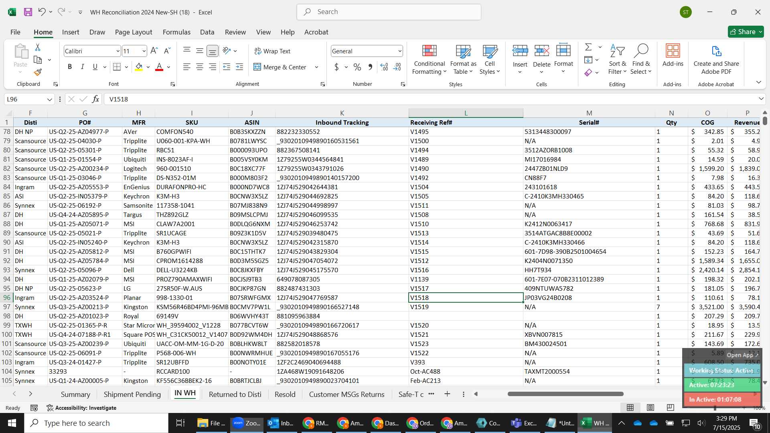Viewport: 770px width, 433px height.
Task: Click the Cut scissors icon
Action: (x=38, y=47)
